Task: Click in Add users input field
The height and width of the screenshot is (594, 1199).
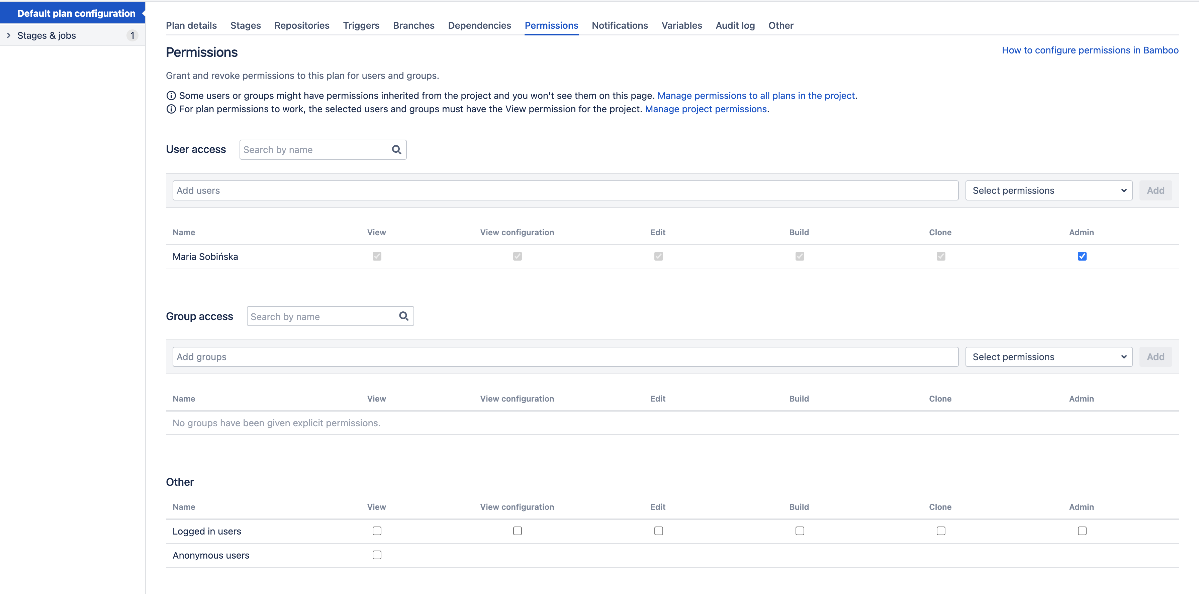Action: pos(564,191)
